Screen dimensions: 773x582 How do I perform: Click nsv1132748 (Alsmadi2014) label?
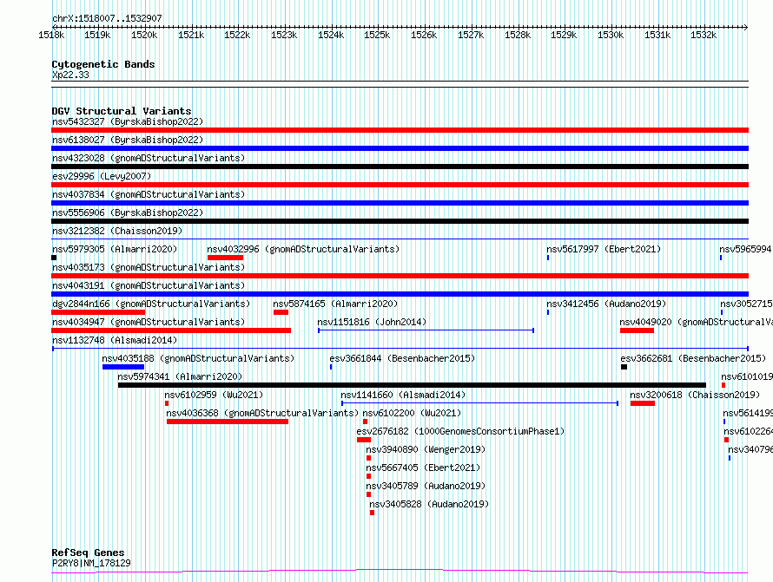pos(115,340)
